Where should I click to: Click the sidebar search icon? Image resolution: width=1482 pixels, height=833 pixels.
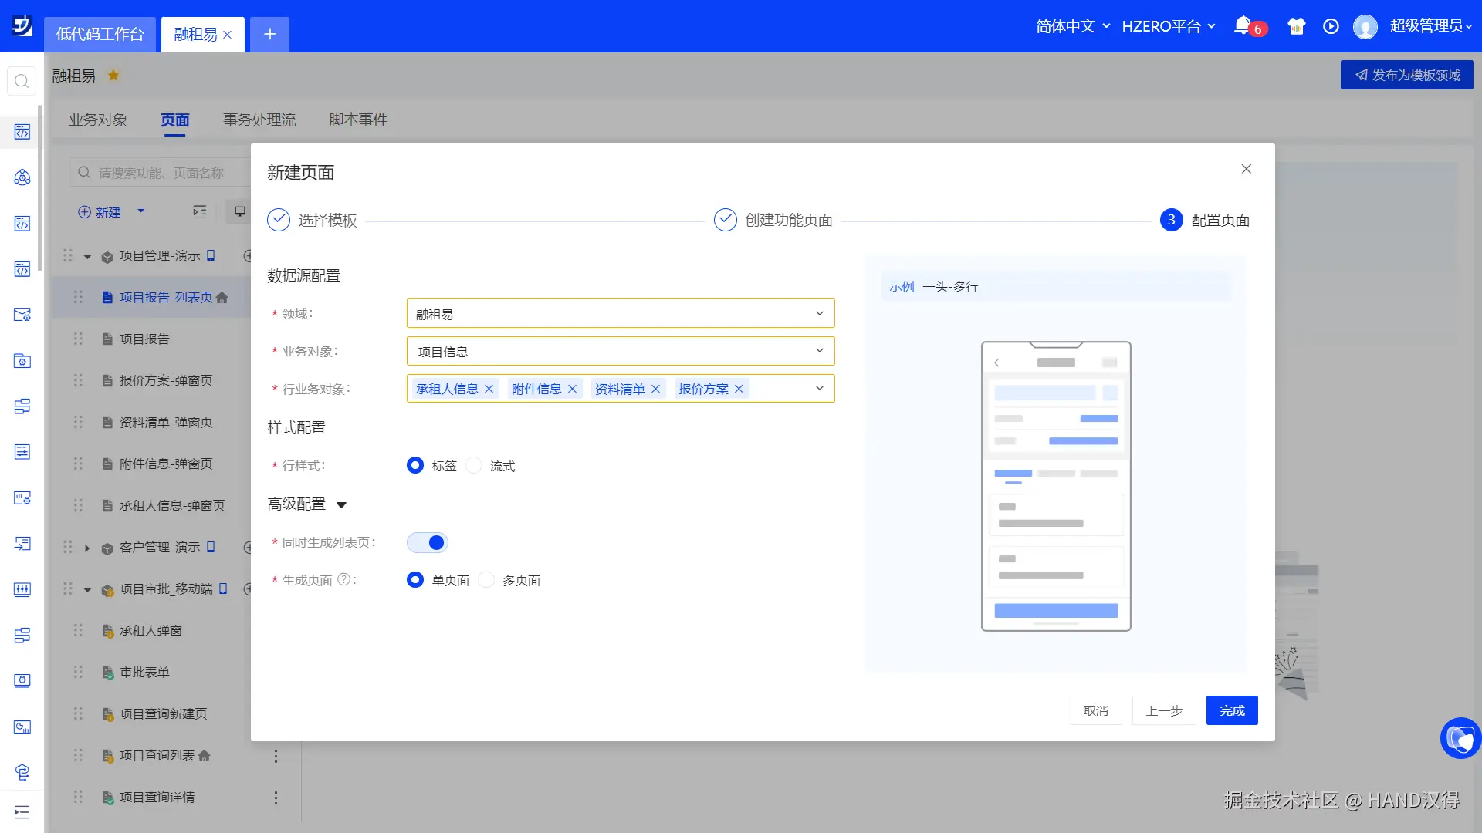click(22, 81)
